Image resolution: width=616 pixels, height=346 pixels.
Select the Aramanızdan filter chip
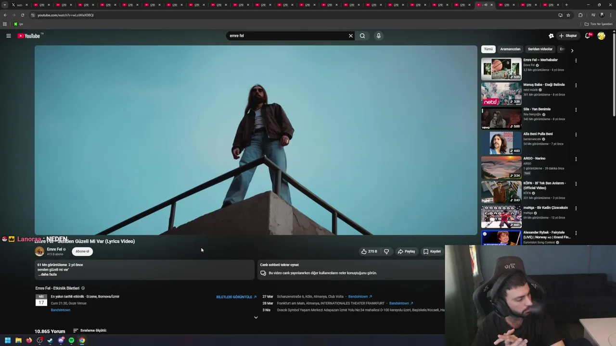pos(510,49)
